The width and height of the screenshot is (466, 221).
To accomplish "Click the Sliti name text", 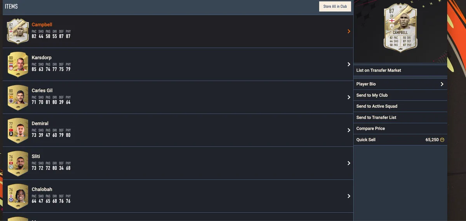I will (x=36, y=157).
